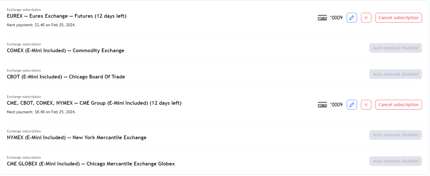Edit payment method for CME Group subscription
Screen dimensions: 430x176
(x=352, y=105)
